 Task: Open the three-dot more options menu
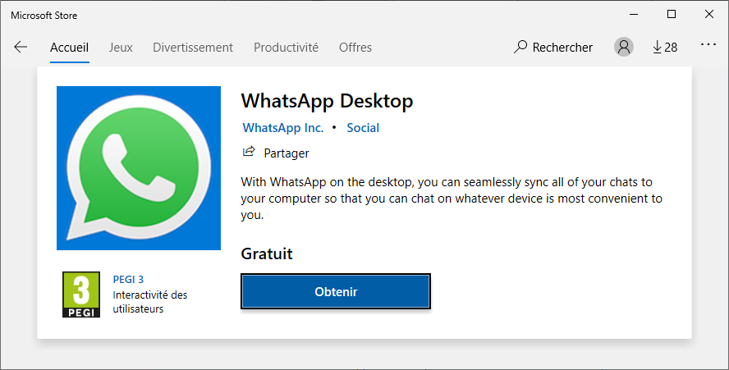coord(708,44)
